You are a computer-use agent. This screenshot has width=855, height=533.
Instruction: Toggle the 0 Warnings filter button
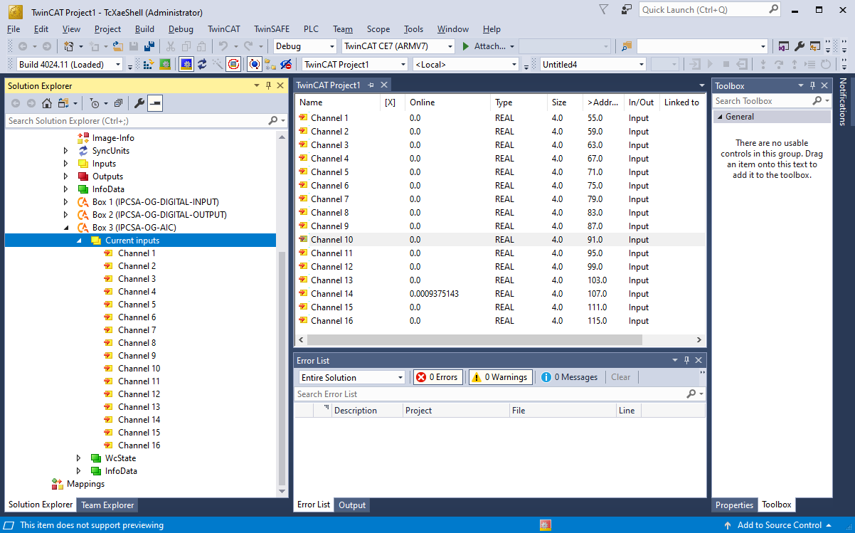pos(499,377)
